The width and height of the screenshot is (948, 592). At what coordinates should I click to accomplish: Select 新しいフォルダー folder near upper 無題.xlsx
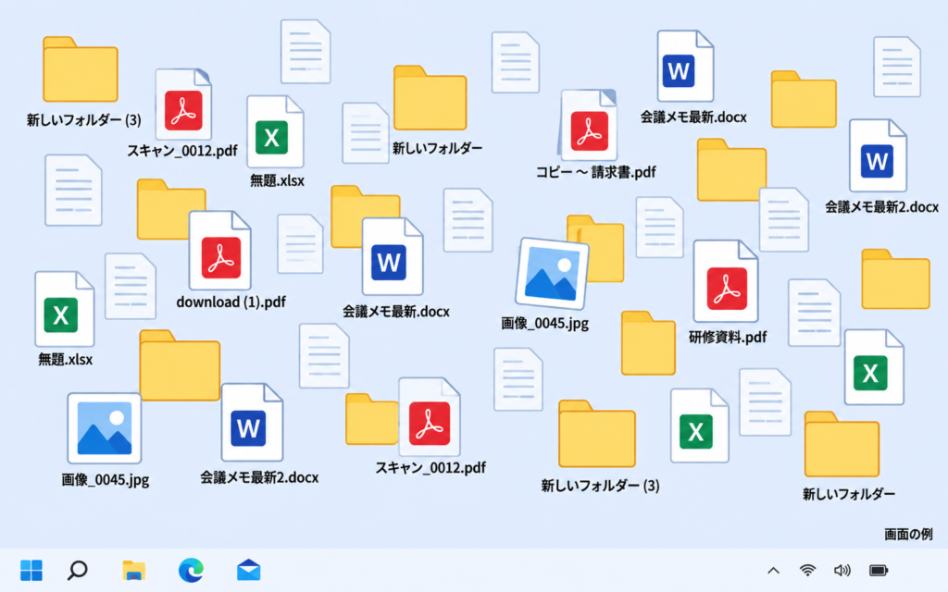[430, 98]
